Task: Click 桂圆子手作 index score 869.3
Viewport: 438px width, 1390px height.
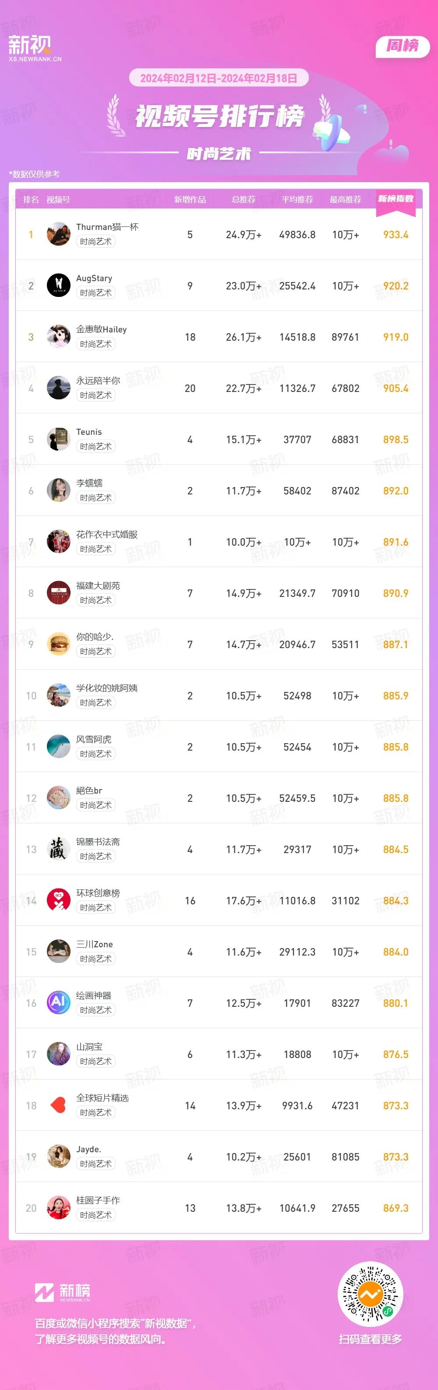Action: [x=396, y=1208]
